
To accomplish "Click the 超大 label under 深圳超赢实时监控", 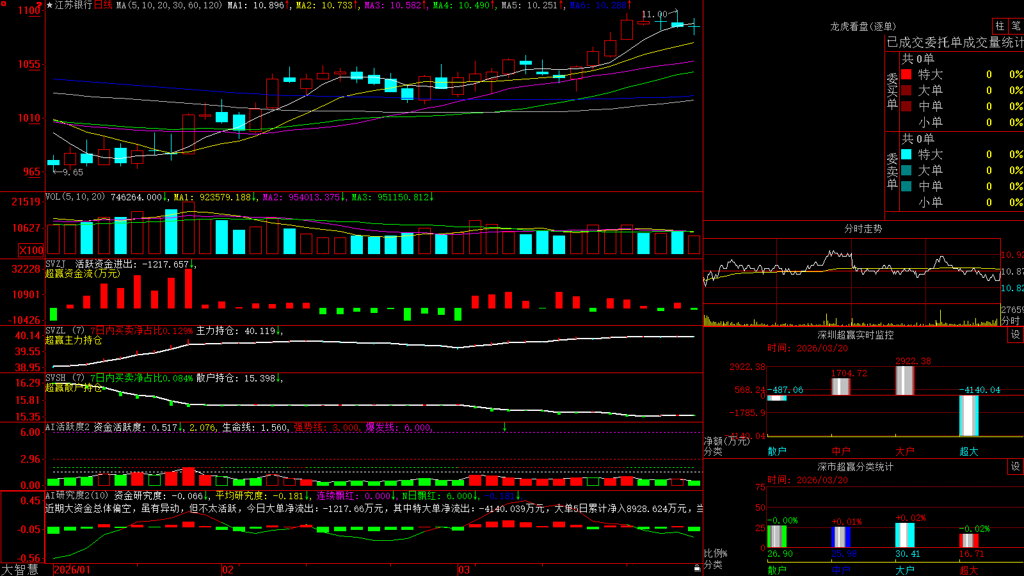I will (969, 451).
